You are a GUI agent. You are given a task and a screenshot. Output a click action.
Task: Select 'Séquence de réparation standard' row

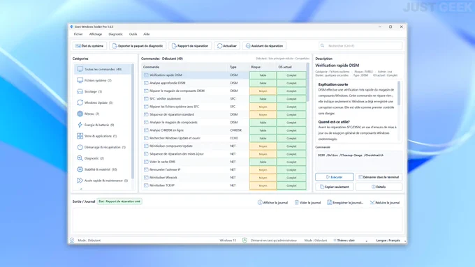coord(224,114)
